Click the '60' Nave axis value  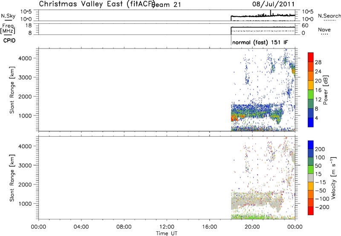[x=305, y=26]
